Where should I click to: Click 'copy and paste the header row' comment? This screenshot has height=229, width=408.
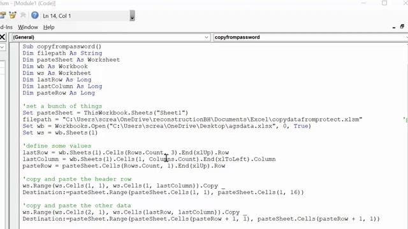coord(77,179)
